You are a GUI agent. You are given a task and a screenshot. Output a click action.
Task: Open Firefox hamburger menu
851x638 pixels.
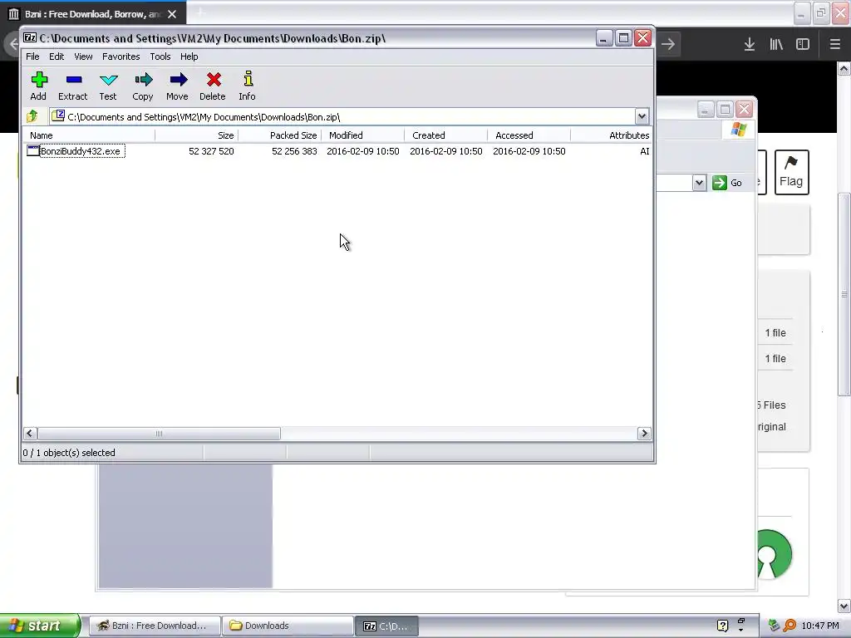tap(834, 45)
